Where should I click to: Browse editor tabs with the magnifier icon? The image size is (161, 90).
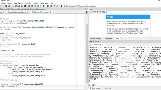pyautogui.click(x=87, y=12)
